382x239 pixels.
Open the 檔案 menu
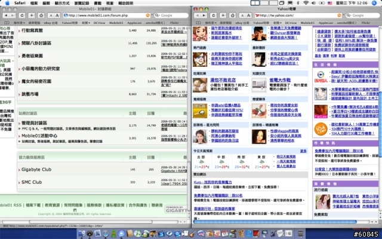tap(34, 3)
